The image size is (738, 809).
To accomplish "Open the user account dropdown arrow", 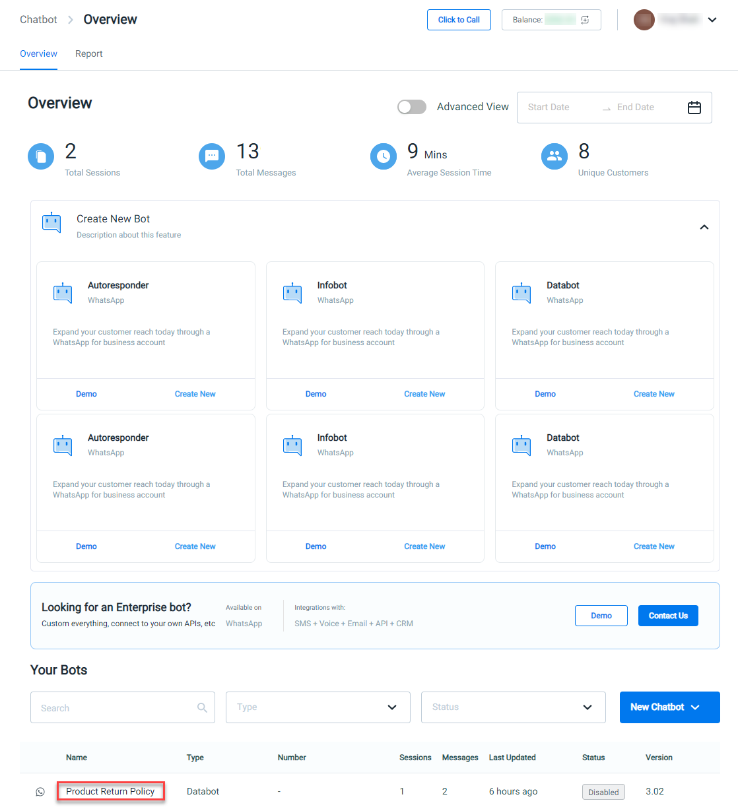I will tap(712, 20).
